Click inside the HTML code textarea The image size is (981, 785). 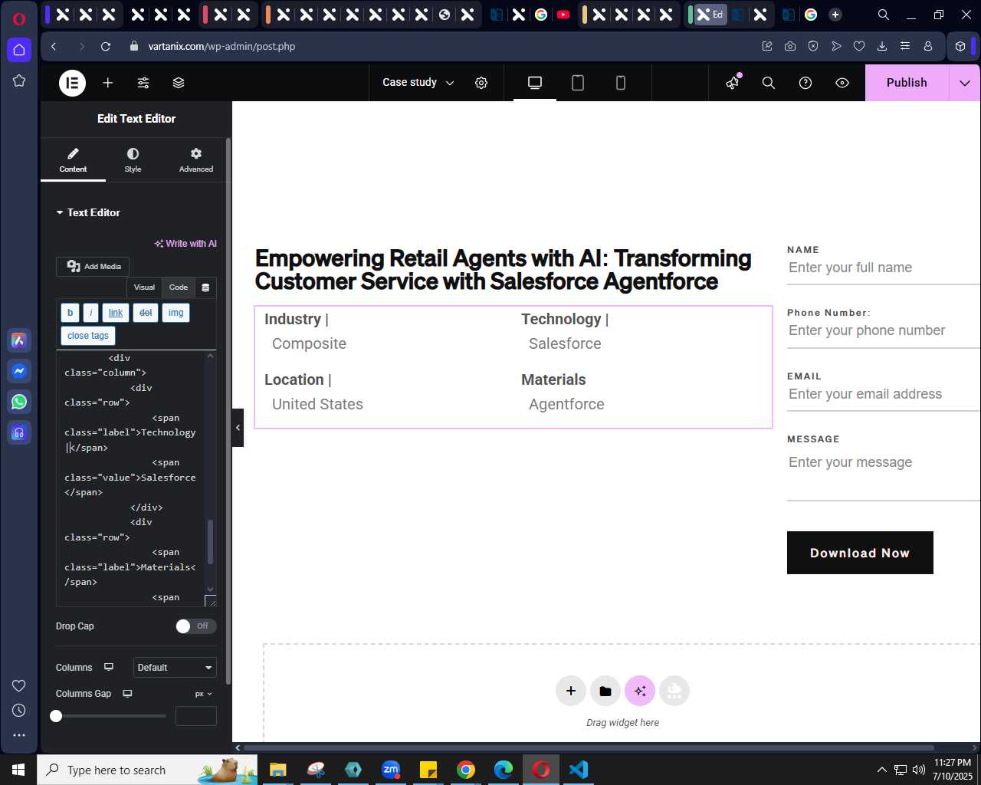130,478
